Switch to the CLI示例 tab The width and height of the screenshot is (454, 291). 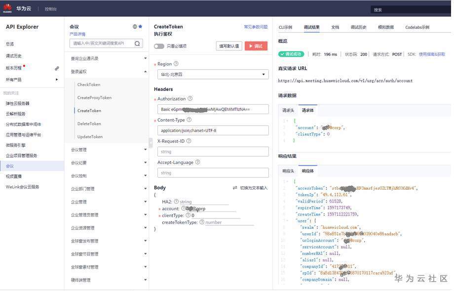point(285,27)
